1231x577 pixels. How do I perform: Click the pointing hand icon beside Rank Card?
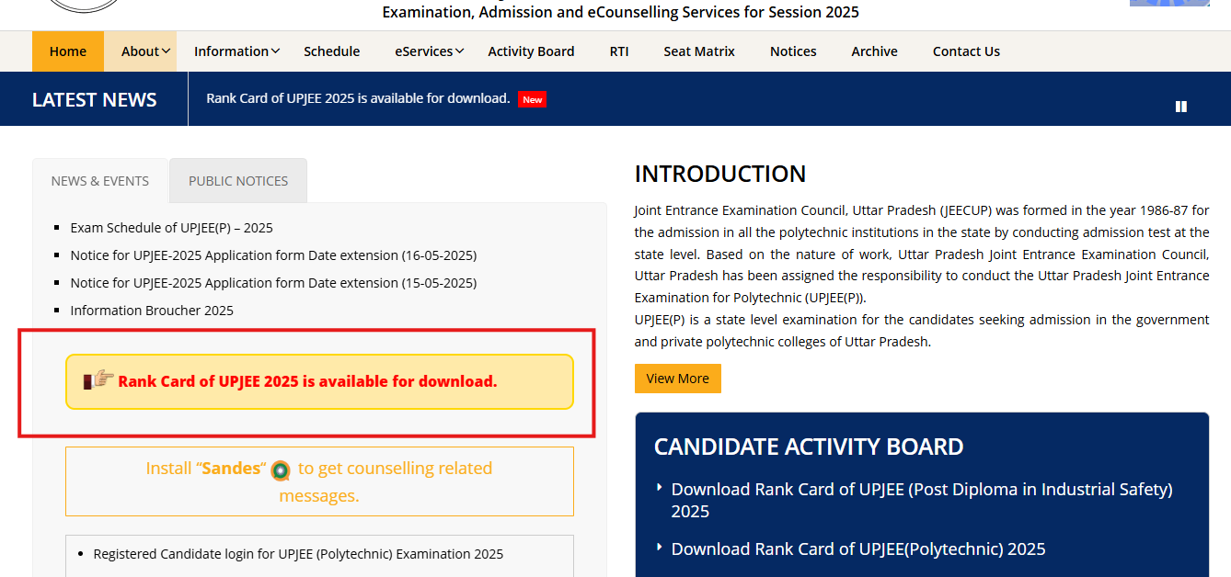point(98,380)
